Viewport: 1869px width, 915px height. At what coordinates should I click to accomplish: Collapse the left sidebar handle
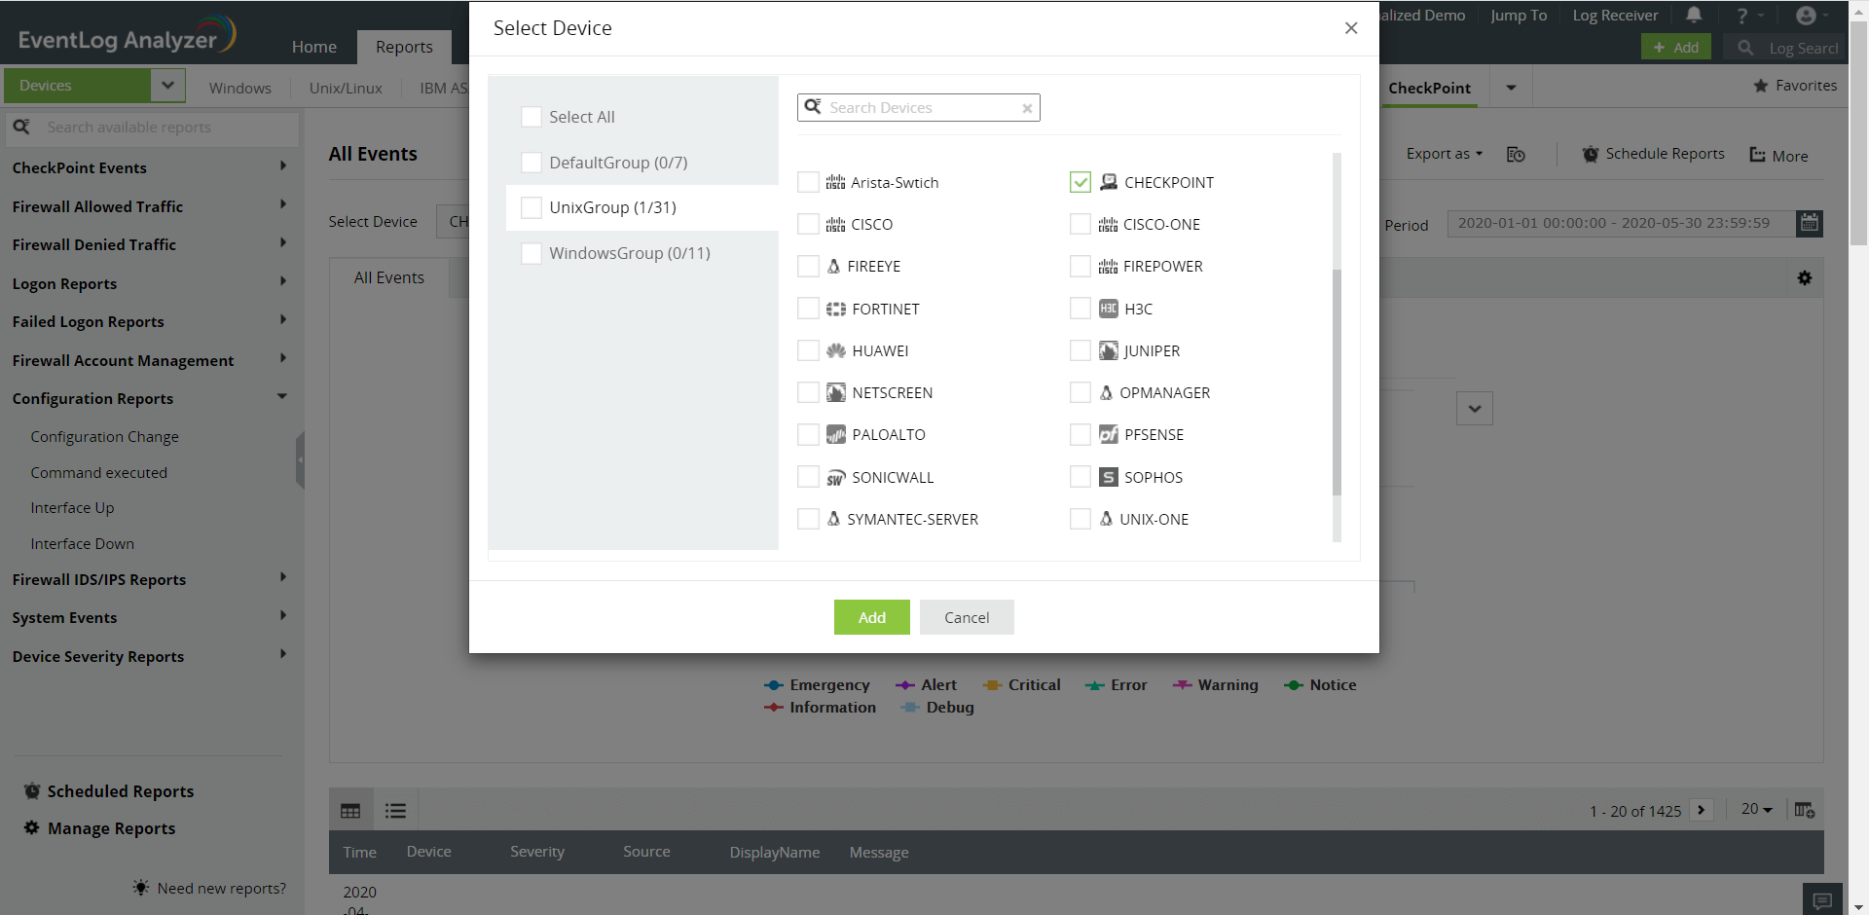(300, 459)
